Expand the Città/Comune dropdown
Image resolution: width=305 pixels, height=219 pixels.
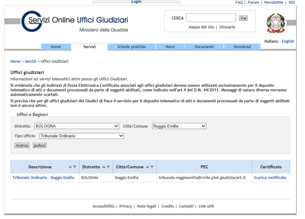[x=179, y=126]
